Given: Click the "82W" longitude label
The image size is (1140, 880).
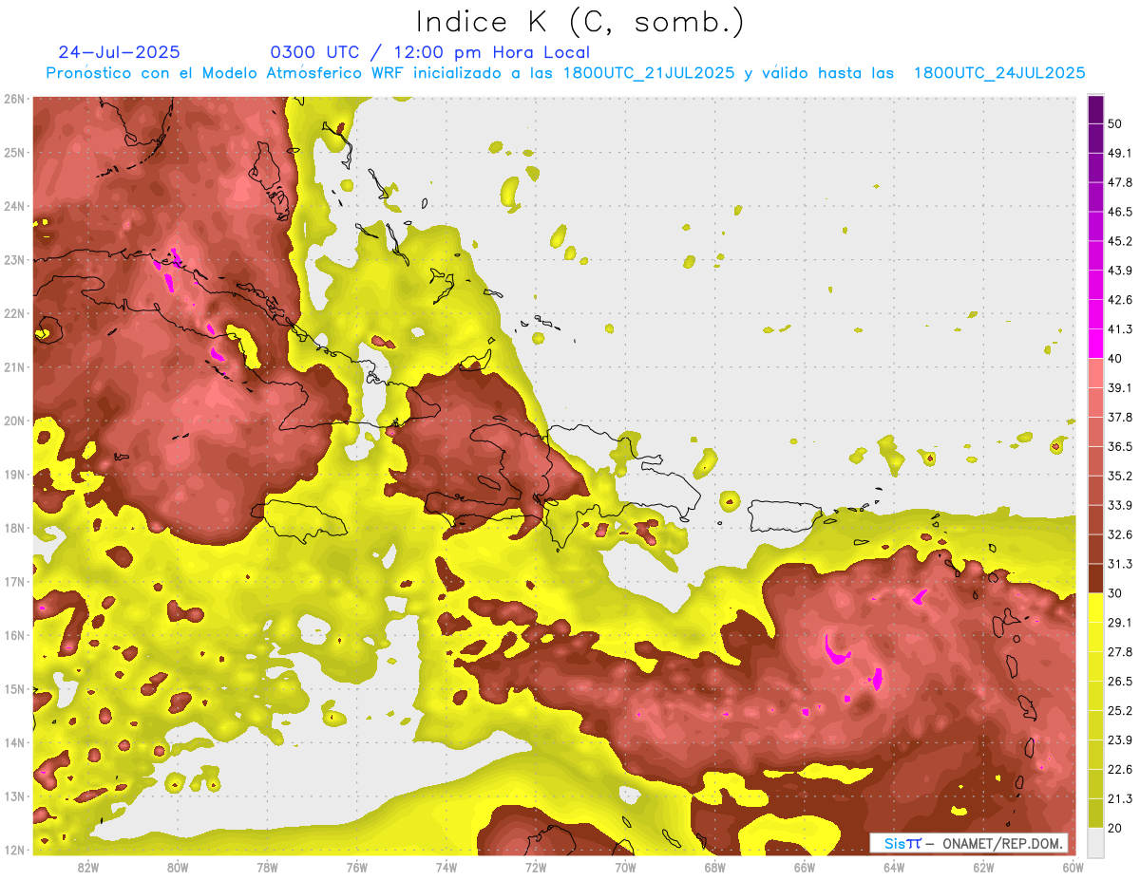Looking at the screenshot, I should [88, 868].
